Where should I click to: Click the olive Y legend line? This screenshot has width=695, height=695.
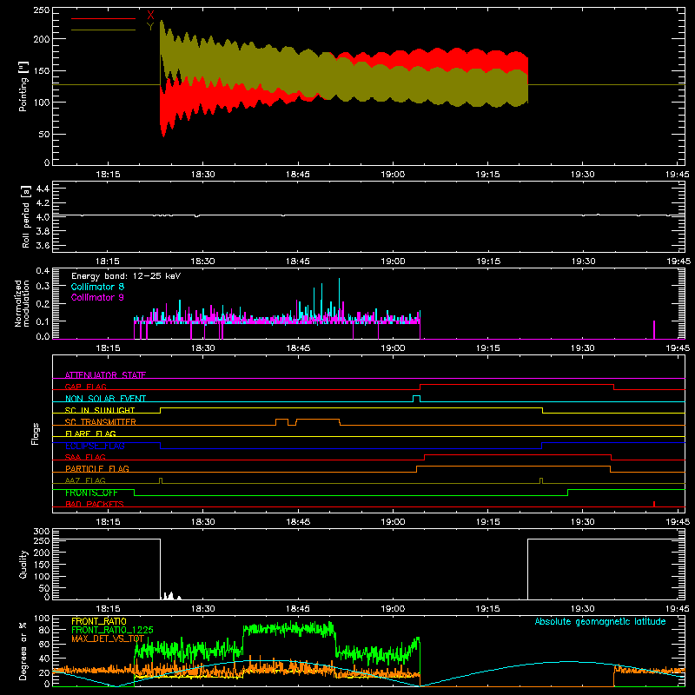click(103, 30)
